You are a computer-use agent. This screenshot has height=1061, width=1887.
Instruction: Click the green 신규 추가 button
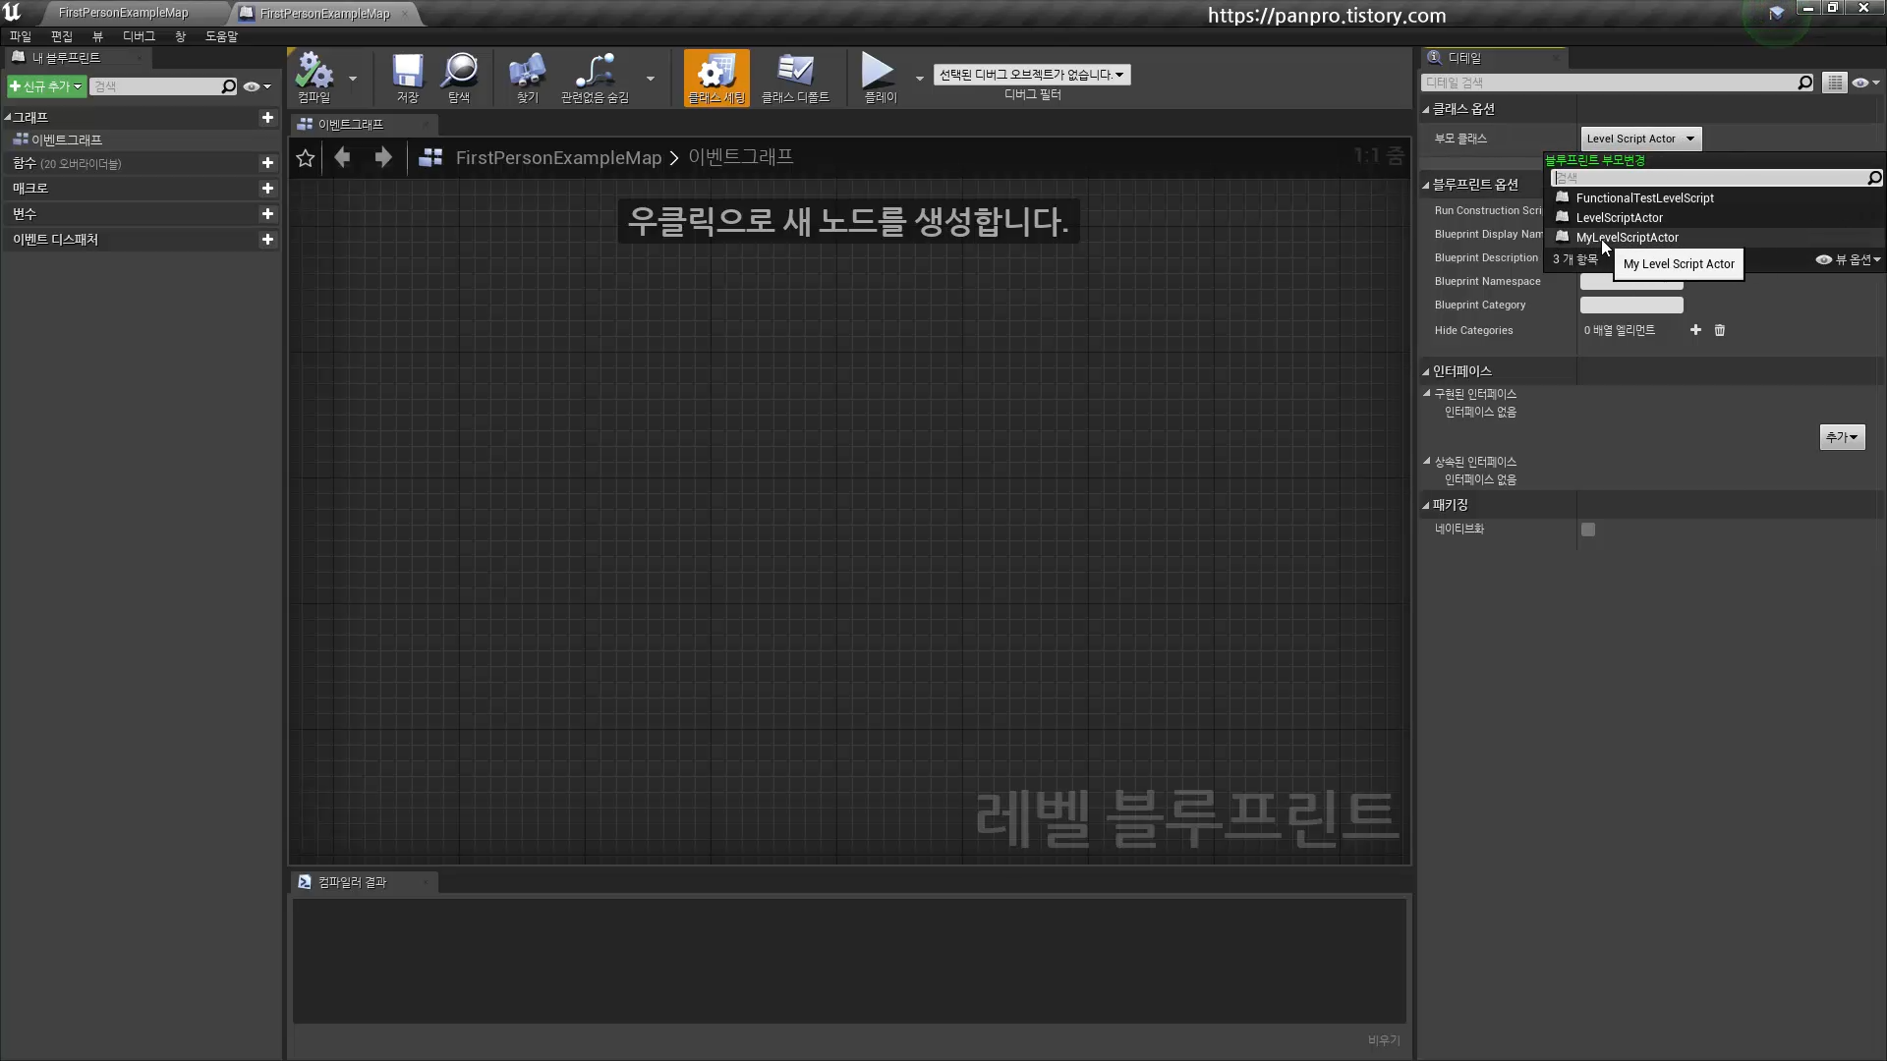coord(45,87)
